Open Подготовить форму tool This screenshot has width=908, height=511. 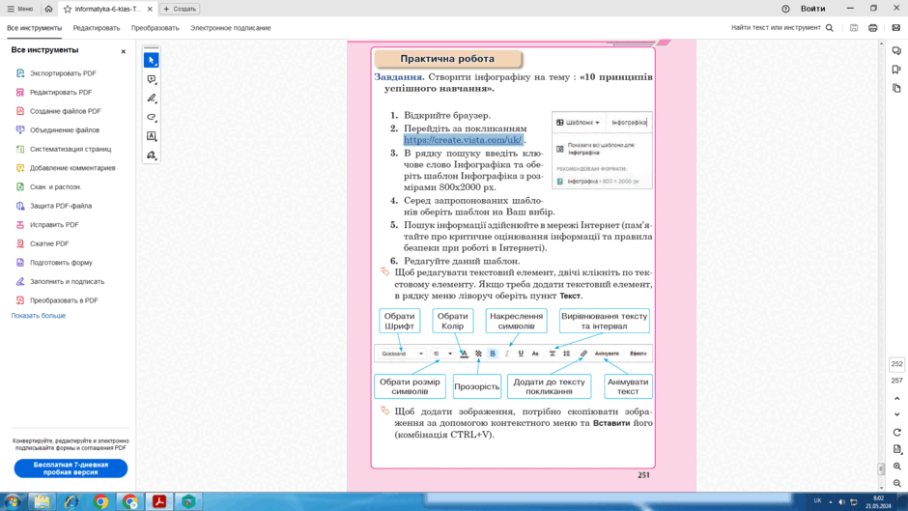point(61,263)
